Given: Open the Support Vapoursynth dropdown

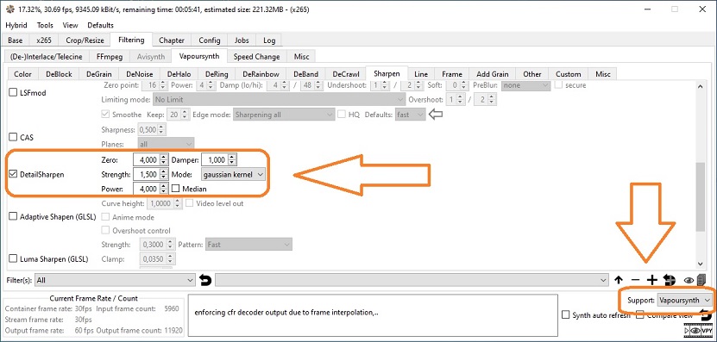Looking at the screenshot, I should (x=684, y=300).
